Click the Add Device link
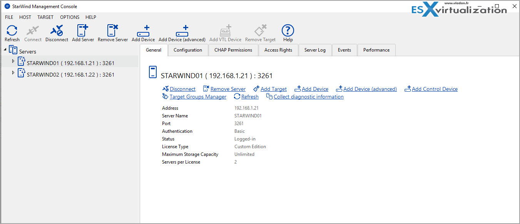Viewport: 520px width, 224px height. pyautogui.click(x=315, y=89)
